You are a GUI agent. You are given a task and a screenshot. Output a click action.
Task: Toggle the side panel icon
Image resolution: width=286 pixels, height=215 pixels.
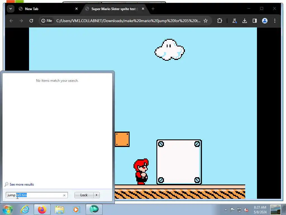(255, 21)
